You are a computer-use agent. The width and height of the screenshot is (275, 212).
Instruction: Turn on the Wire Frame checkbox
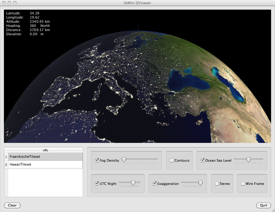click(243, 184)
